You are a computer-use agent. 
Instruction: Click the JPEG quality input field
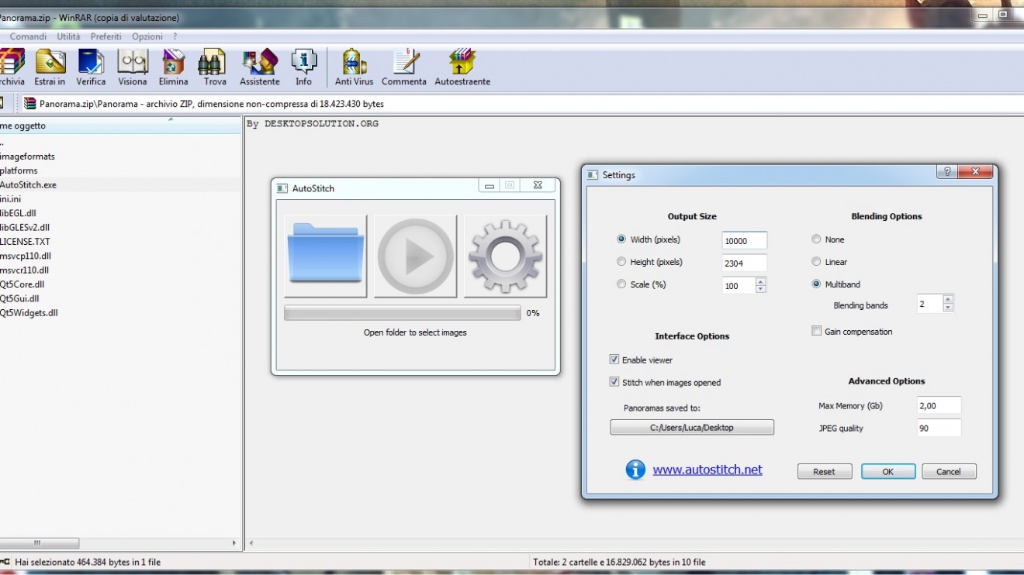click(939, 428)
